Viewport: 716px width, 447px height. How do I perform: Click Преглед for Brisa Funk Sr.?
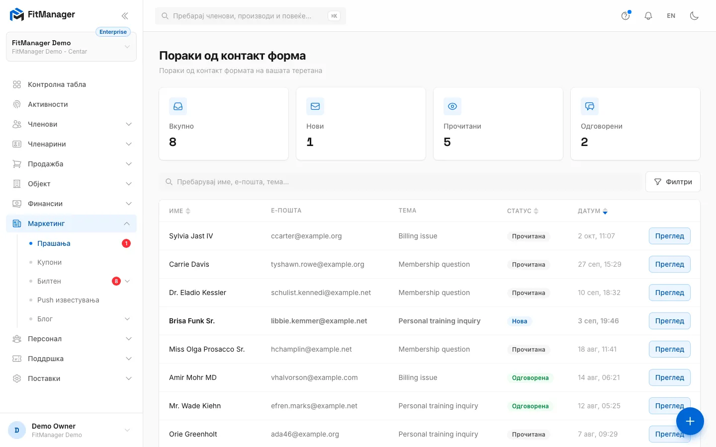coord(670,321)
